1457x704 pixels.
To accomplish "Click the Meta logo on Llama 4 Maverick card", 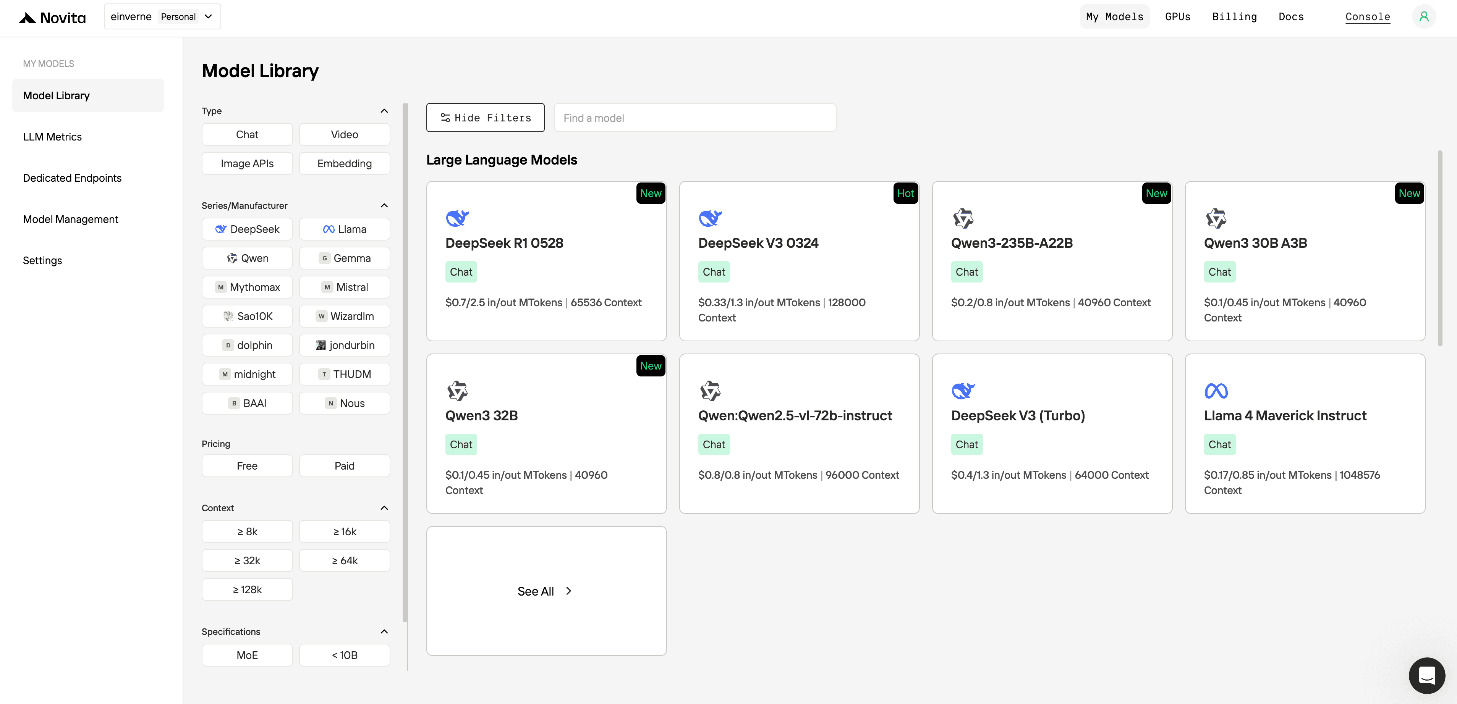I will pos(1216,391).
